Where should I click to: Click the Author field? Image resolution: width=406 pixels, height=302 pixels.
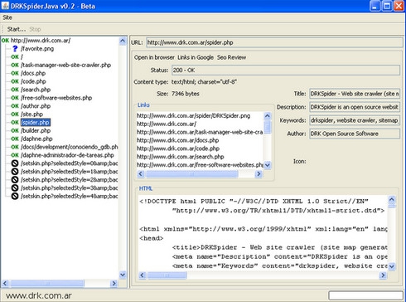coord(355,134)
